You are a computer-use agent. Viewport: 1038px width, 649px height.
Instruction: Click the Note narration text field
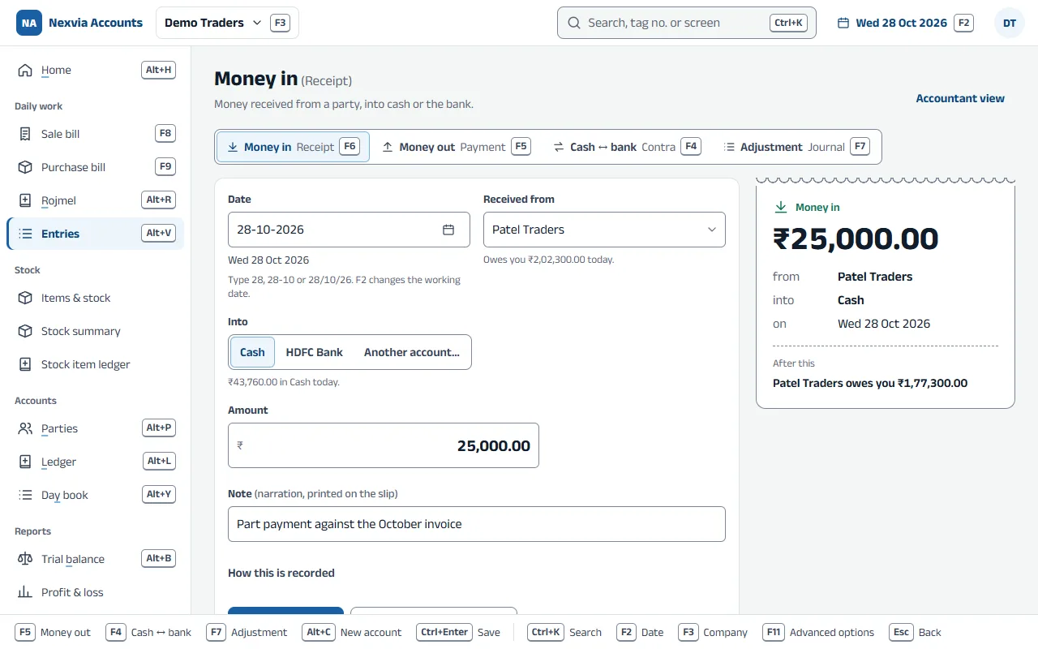point(477,524)
